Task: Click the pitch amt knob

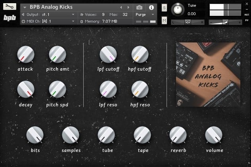Action: pyautogui.click(x=57, y=54)
